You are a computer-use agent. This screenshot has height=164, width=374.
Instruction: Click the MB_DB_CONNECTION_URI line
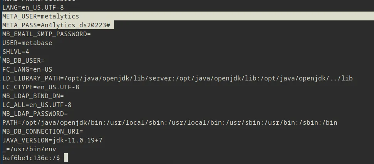[42, 131]
